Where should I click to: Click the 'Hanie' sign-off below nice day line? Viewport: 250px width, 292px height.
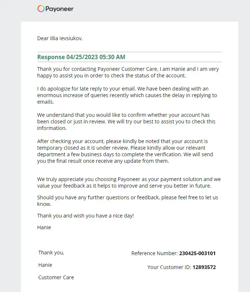(44, 227)
